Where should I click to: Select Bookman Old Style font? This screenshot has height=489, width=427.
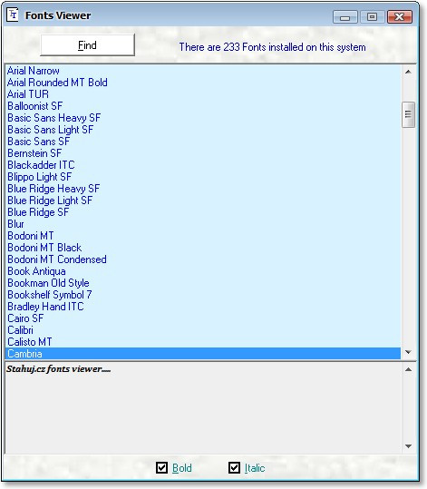pyautogui.click(x=203, y=283)
